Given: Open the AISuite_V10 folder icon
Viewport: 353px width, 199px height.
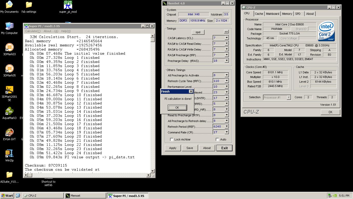Looking at the screenshot, I should pyautogui.click(x=9, y=175).
